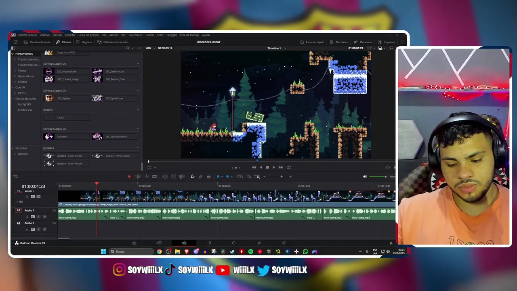This screenshot has width=517, height=291.
Task: Click detail zoom icon
Action: pyautogui.click(x=249, y=177)
